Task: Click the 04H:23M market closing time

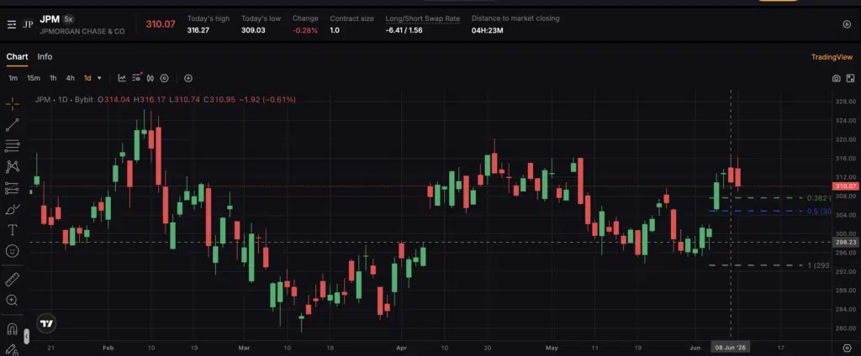Action: point(487,30)
